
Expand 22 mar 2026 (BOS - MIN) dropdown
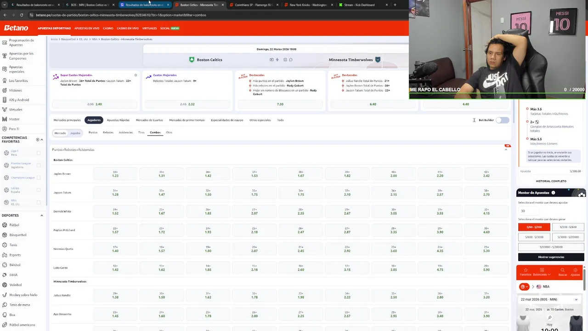pos(550,299)
